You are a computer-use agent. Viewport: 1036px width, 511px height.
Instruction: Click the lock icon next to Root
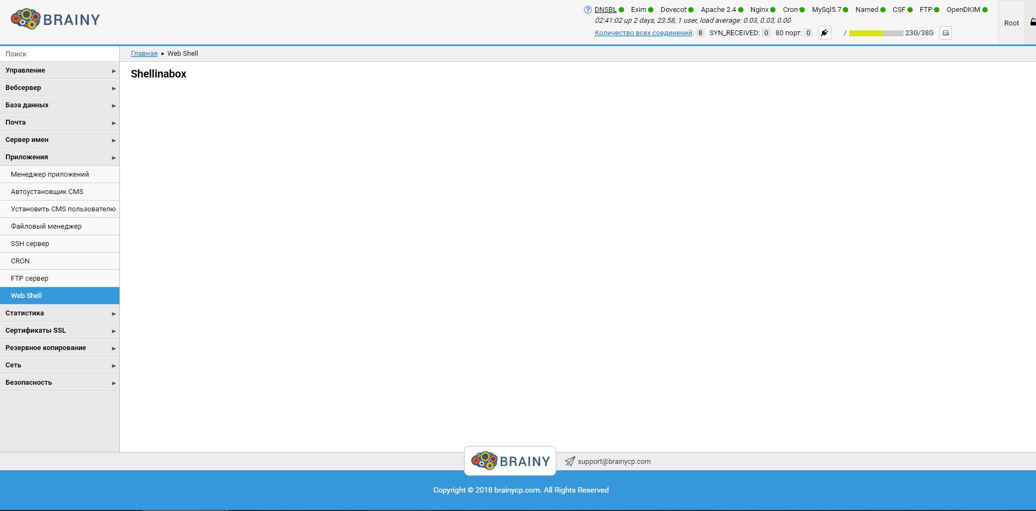pos(1033,22)
